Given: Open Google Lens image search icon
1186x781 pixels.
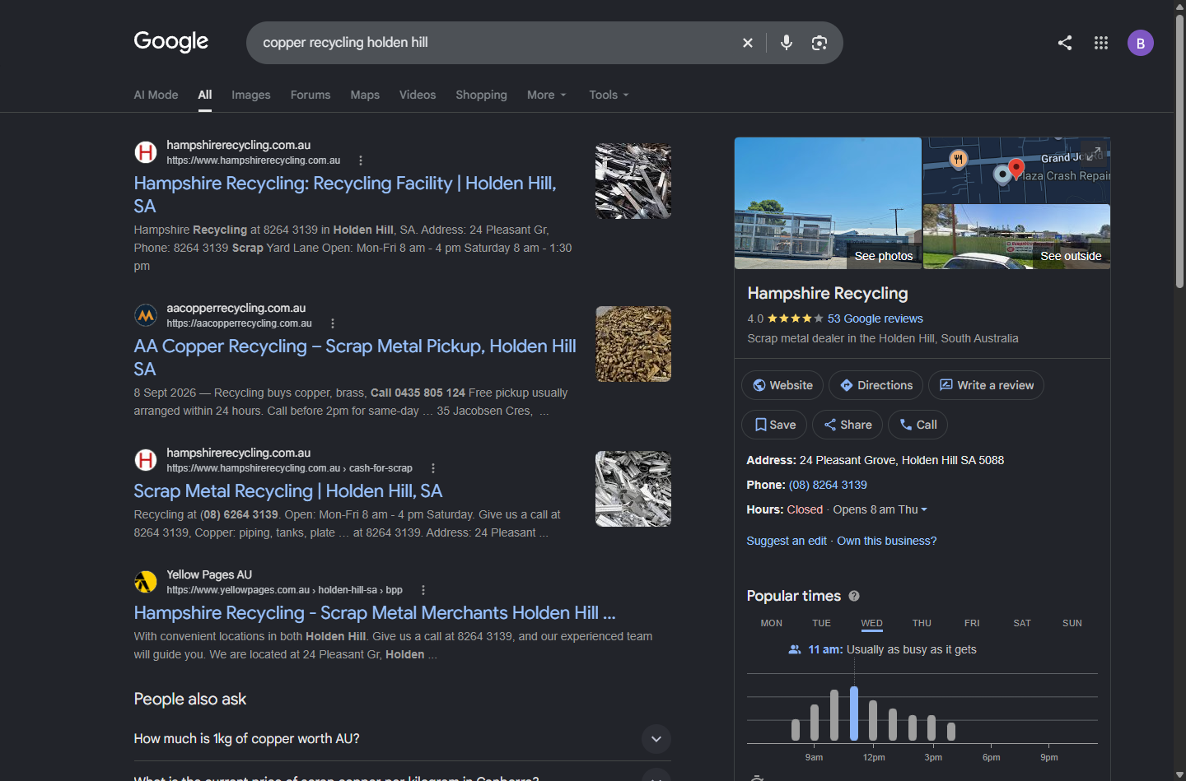Looking at the screenshot, I should tap(819, 43).
